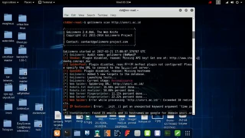Select the dockerscan folder
This screenshot has height=138, width=245.
point(39,109)
